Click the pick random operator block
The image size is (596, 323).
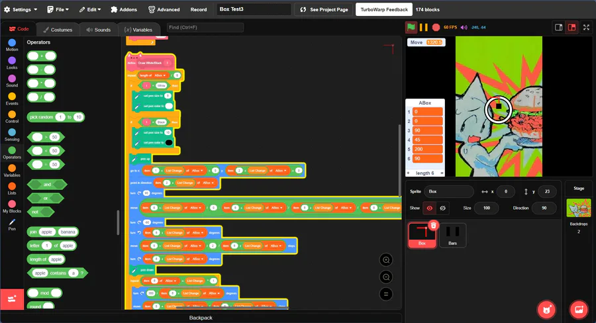[56, 117]
